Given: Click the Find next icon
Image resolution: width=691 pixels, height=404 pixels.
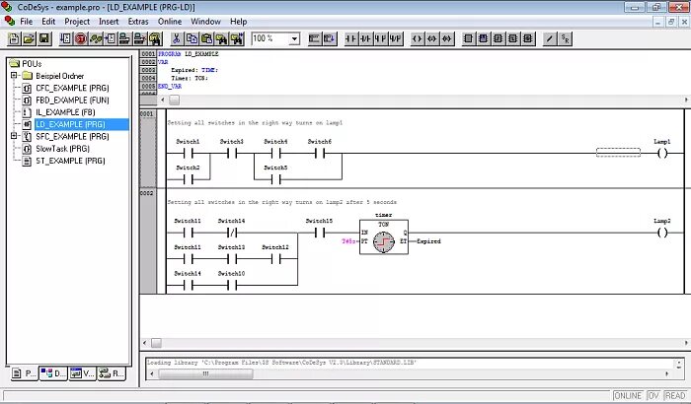Looking at the screenshot, I should coord(237,38).
